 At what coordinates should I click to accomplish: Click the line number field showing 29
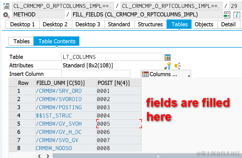pyautogui.click(x=236, y=6)
